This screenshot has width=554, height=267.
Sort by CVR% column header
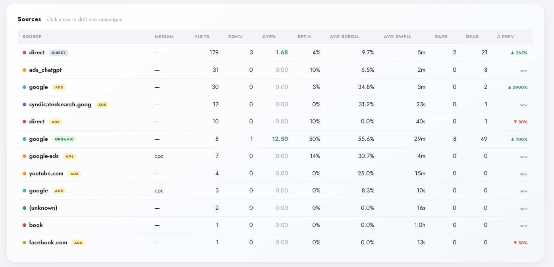click(x=269, y=36)
